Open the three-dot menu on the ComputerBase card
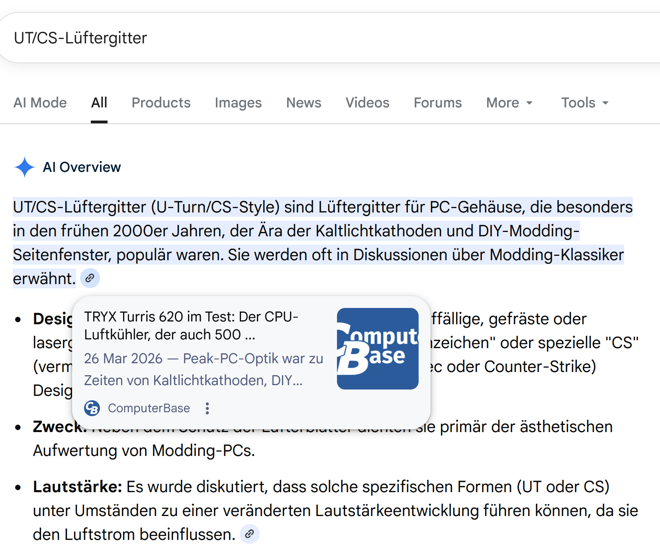The width and height of the screenshot is (660, 559). pyautogui.click(x=207, y=408)
